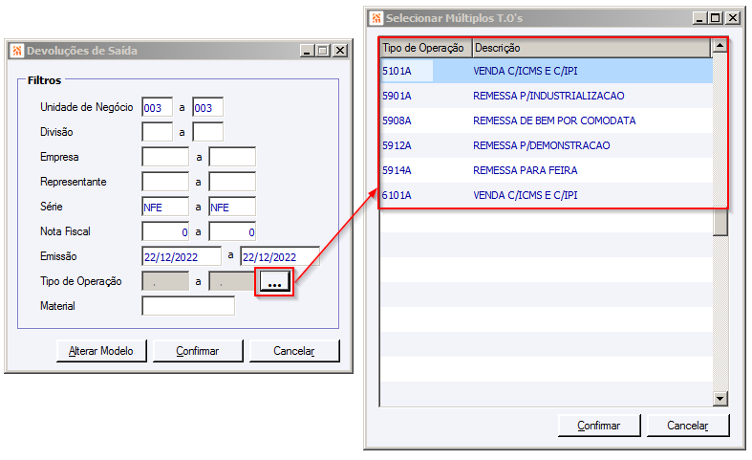This screenshot has width=752, height=460.
Task: Confirm the Devoluções de Saída filters
Action: pos(198,351)
